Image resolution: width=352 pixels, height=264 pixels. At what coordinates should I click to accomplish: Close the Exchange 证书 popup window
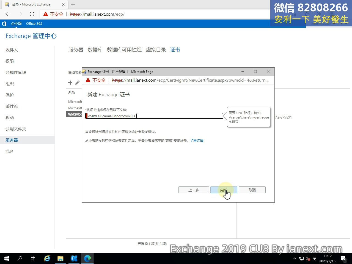pyautogui.click(x=268, y=71)
